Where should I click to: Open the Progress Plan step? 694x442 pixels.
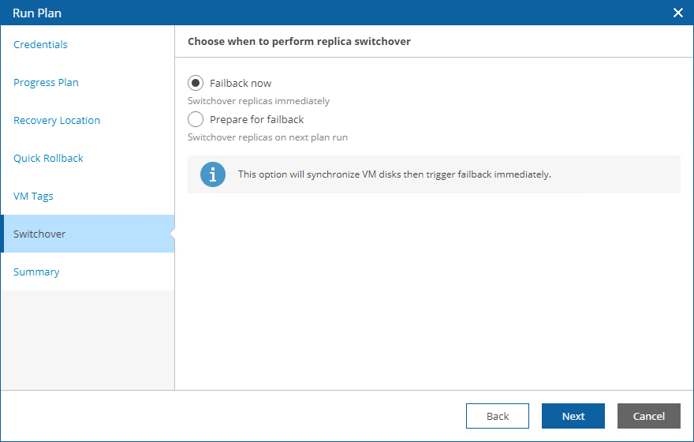coord(46,82)
